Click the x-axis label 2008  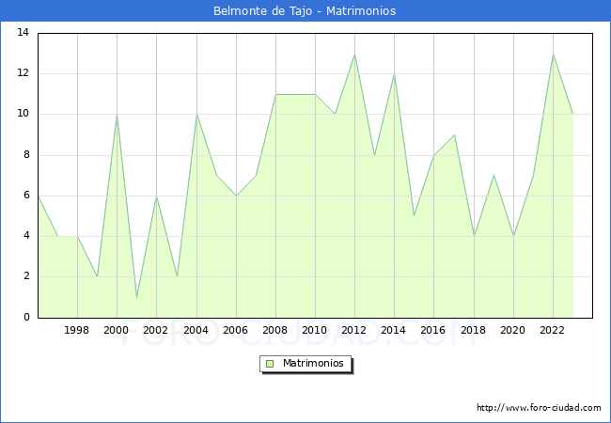[x=274, y=330]
